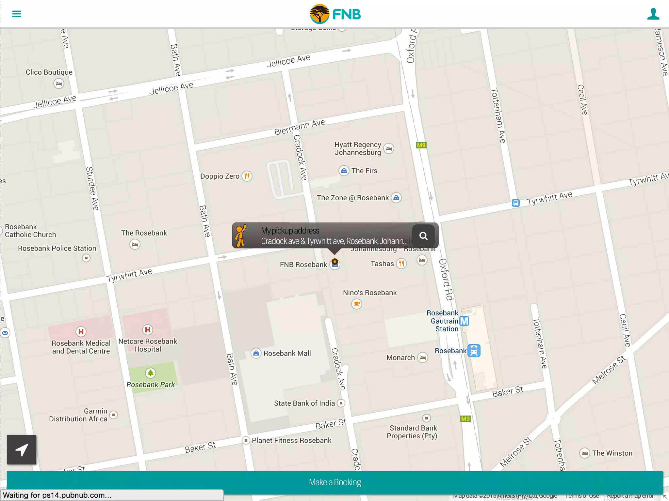The image size is (669, 501).
Task: Select the Nino's Rosebank cafe icon
Action: point(357,304)
